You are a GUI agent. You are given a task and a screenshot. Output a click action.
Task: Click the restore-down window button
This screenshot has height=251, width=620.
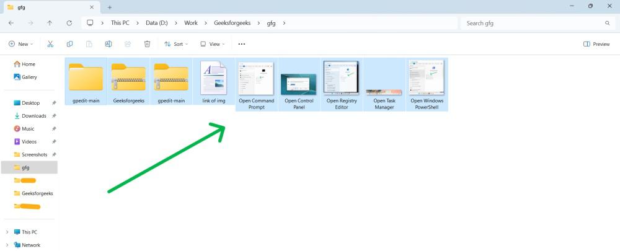pyautogui.click(x=590, y=6)
